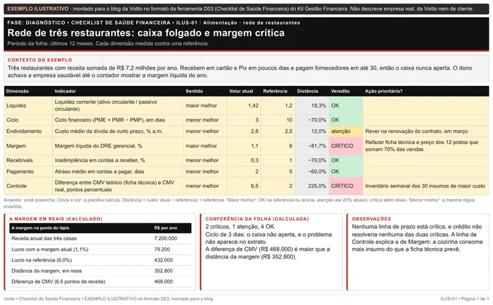This screenshot has width=493, height=305.
Task: Select the 'Ciclo financeiro (PME + PMR − PMP)' cell
Action: tap(118, 120)
